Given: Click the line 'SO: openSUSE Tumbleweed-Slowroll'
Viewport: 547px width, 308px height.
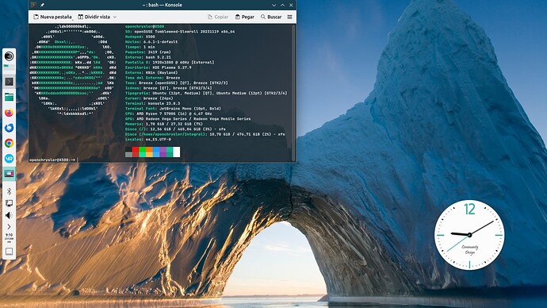Looking at the screenshot, I should [x=180, y=32].
